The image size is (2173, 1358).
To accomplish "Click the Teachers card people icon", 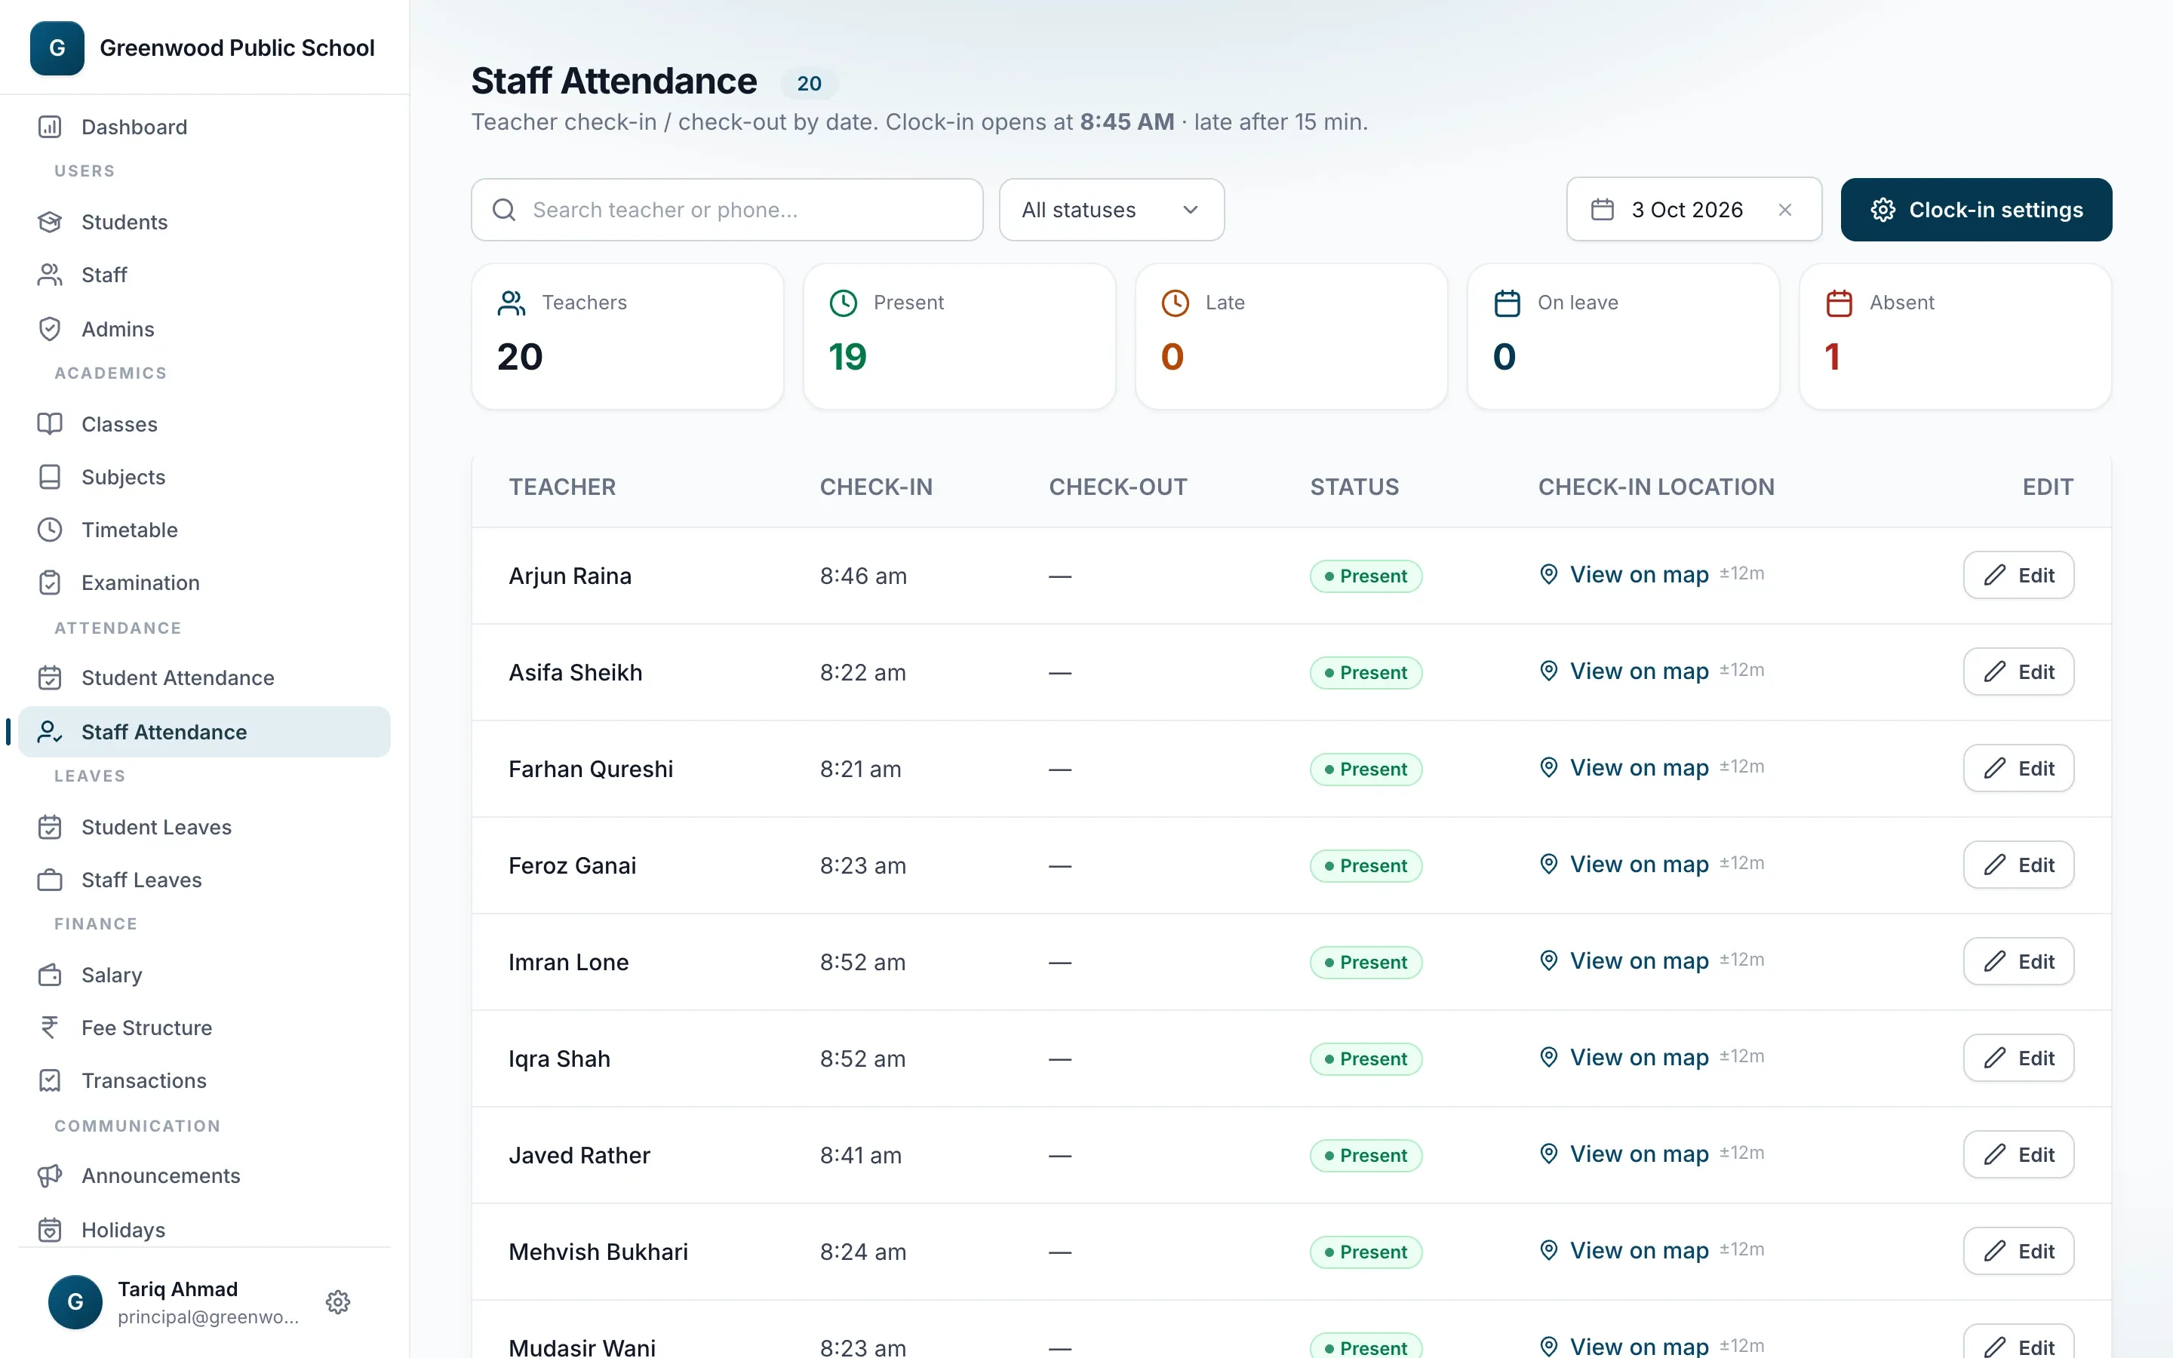I will pyautogui.click(x=512, y=303).
